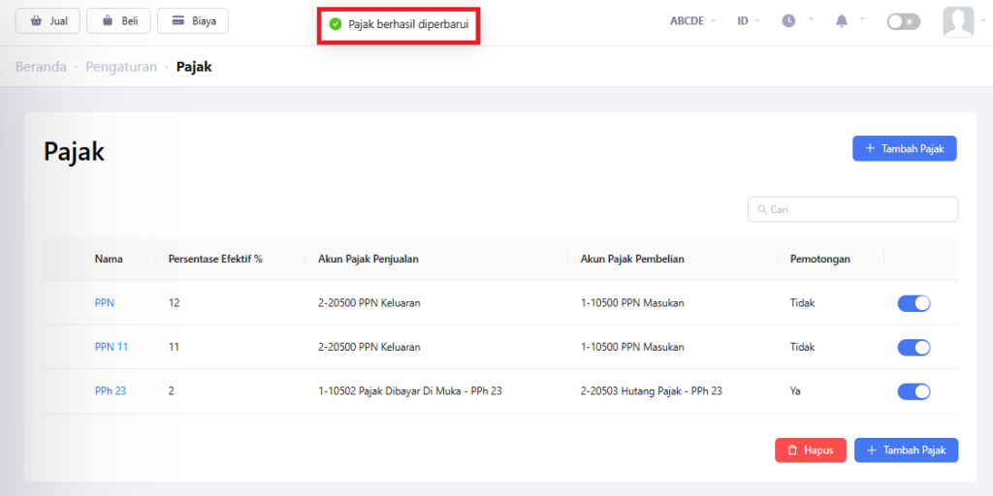Switch the dark mode theme toggle

pos(903,21)
